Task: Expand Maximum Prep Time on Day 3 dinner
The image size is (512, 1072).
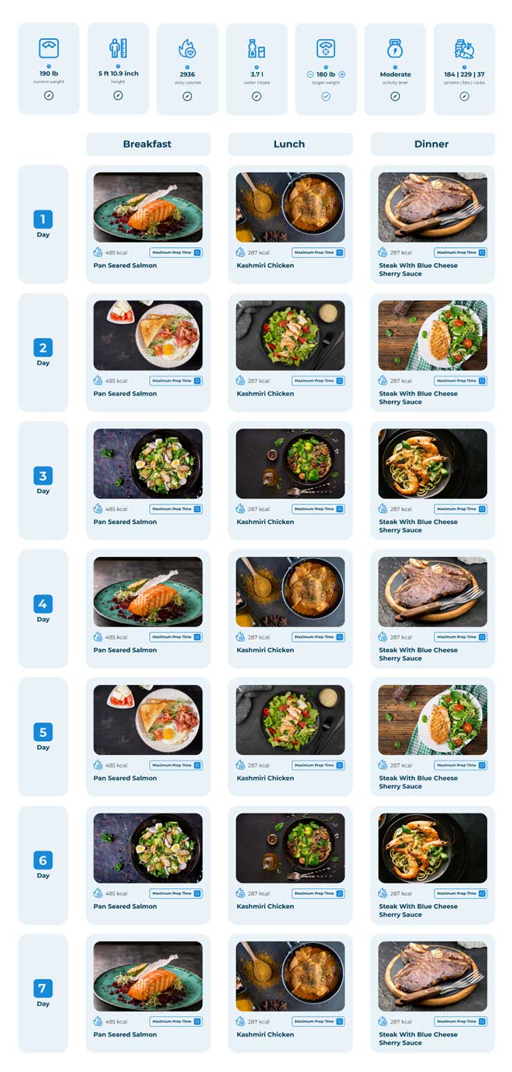Action: pyautogui.click(x=461, y=509)
